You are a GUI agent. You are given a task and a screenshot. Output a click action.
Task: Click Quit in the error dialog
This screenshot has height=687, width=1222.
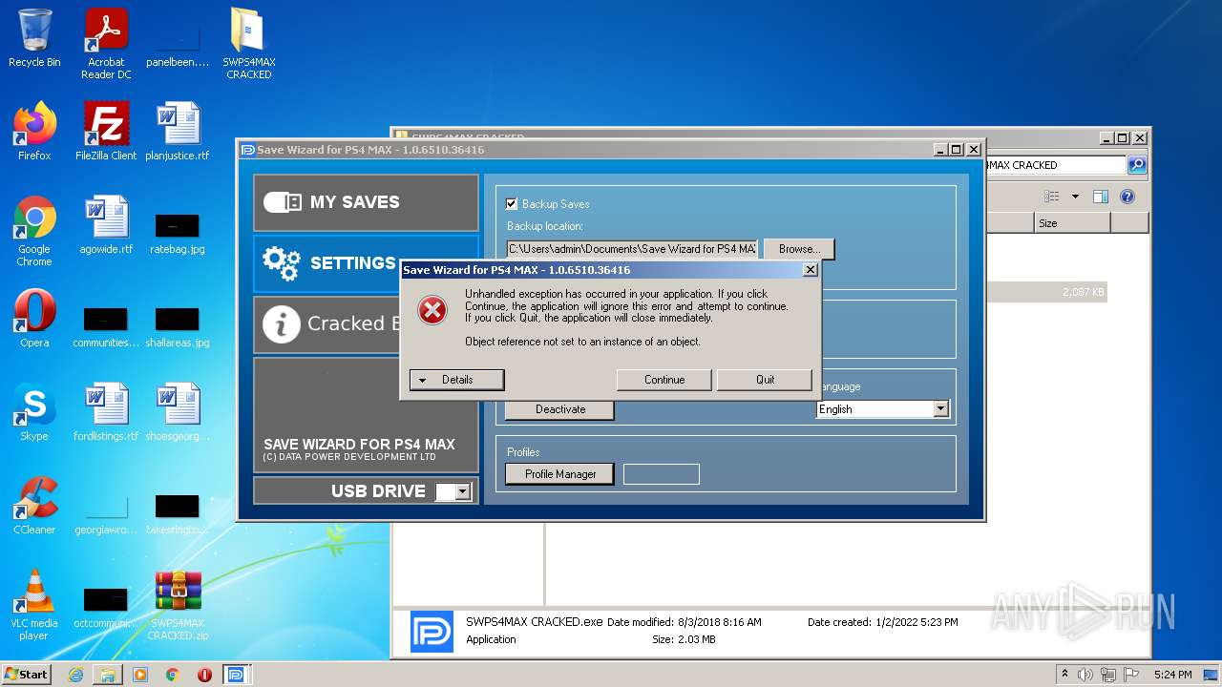[x=765, y=380]
